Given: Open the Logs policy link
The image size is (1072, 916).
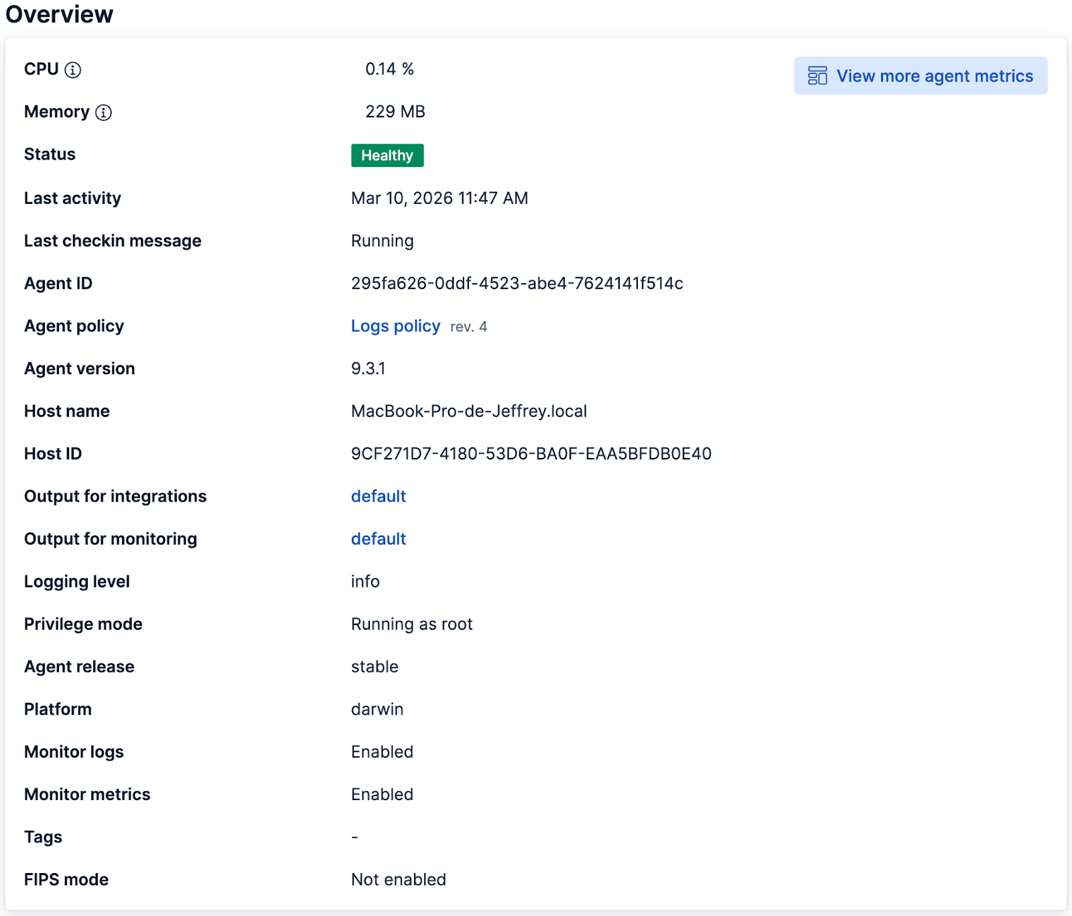Looking at the screenshot, I should click(395, 326).
